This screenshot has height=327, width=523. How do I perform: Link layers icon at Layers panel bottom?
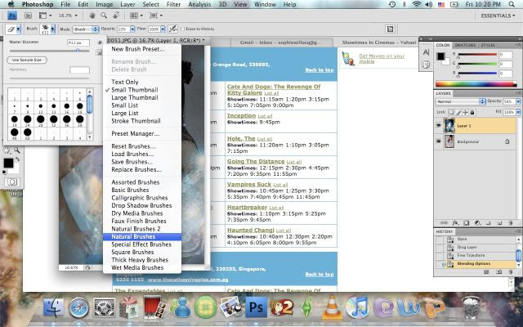[444, 223]
